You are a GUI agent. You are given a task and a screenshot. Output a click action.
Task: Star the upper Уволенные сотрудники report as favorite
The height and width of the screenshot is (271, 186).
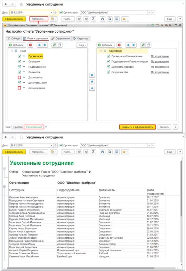coord(21,4)
